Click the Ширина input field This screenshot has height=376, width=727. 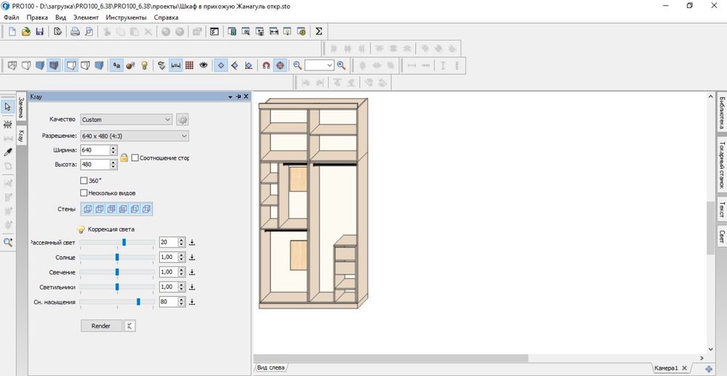click(x=95, y=150)
